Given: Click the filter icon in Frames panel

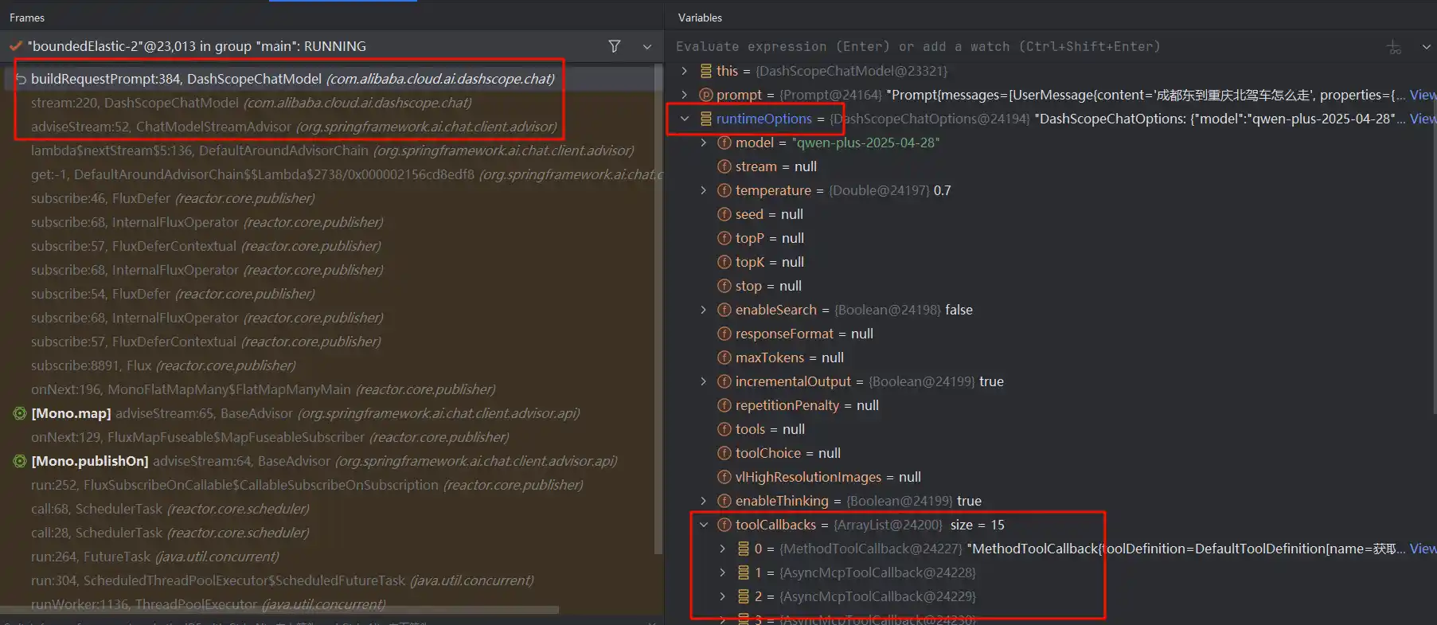Looking at the screenshot, I should click(614, 46).
